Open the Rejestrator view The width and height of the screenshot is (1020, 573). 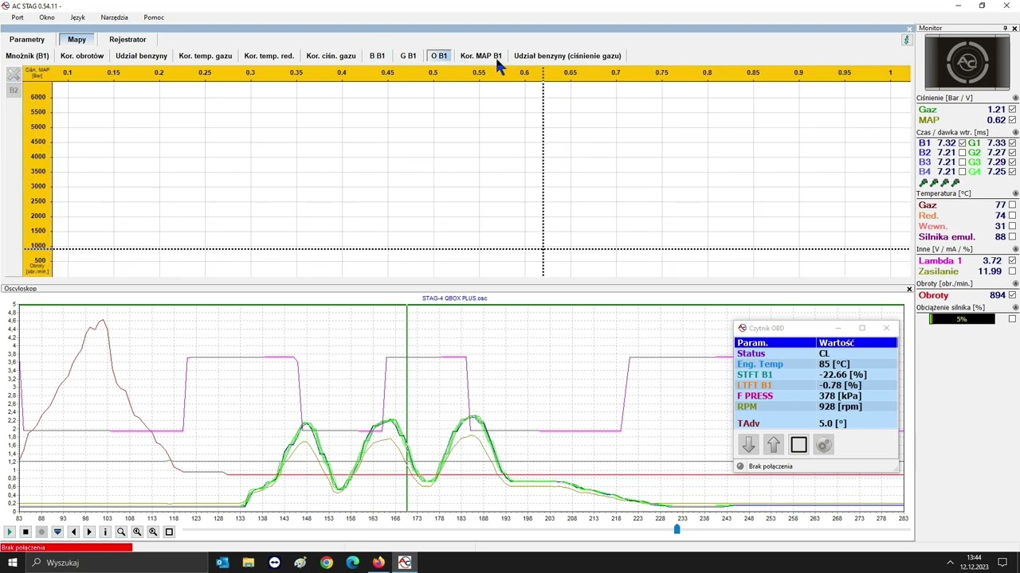(x=127, y=39)
